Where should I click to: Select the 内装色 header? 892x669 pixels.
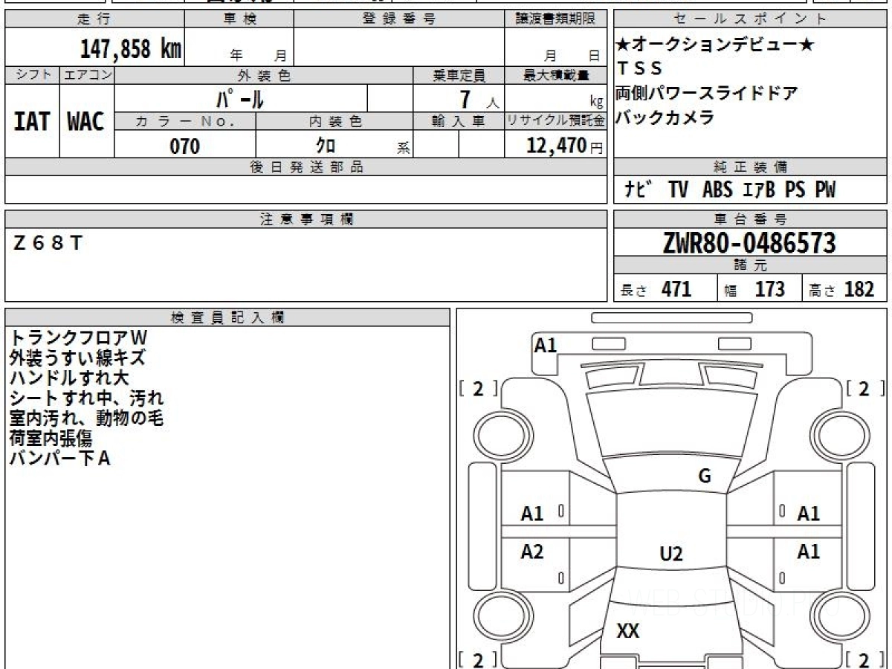[334, 121]
